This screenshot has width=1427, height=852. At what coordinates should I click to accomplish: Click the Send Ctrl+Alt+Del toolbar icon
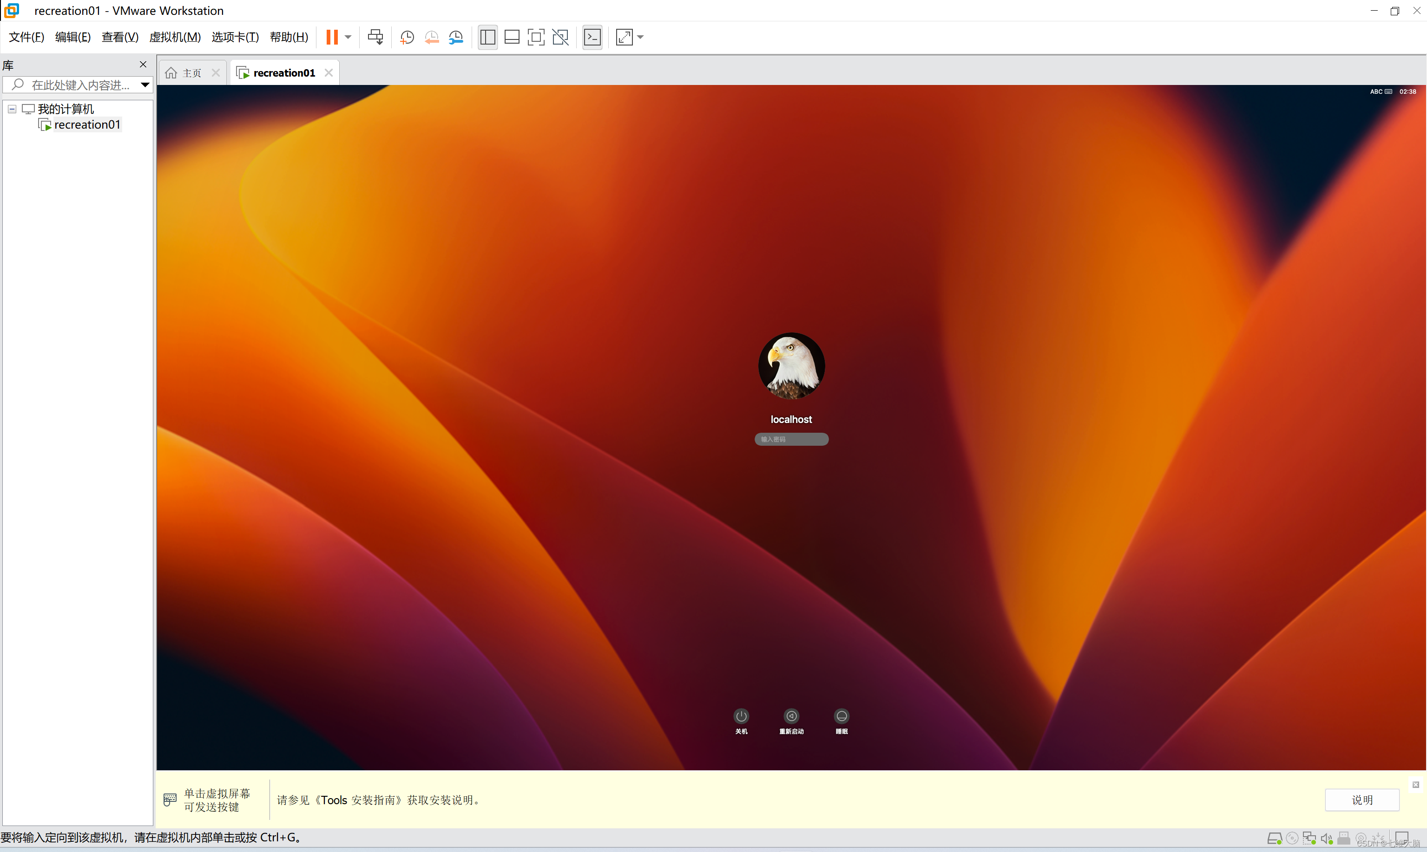[x=375, y=37]
